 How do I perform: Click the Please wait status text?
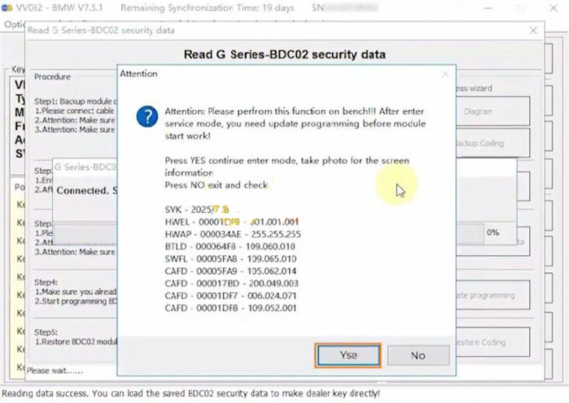[x=55, y=371]
